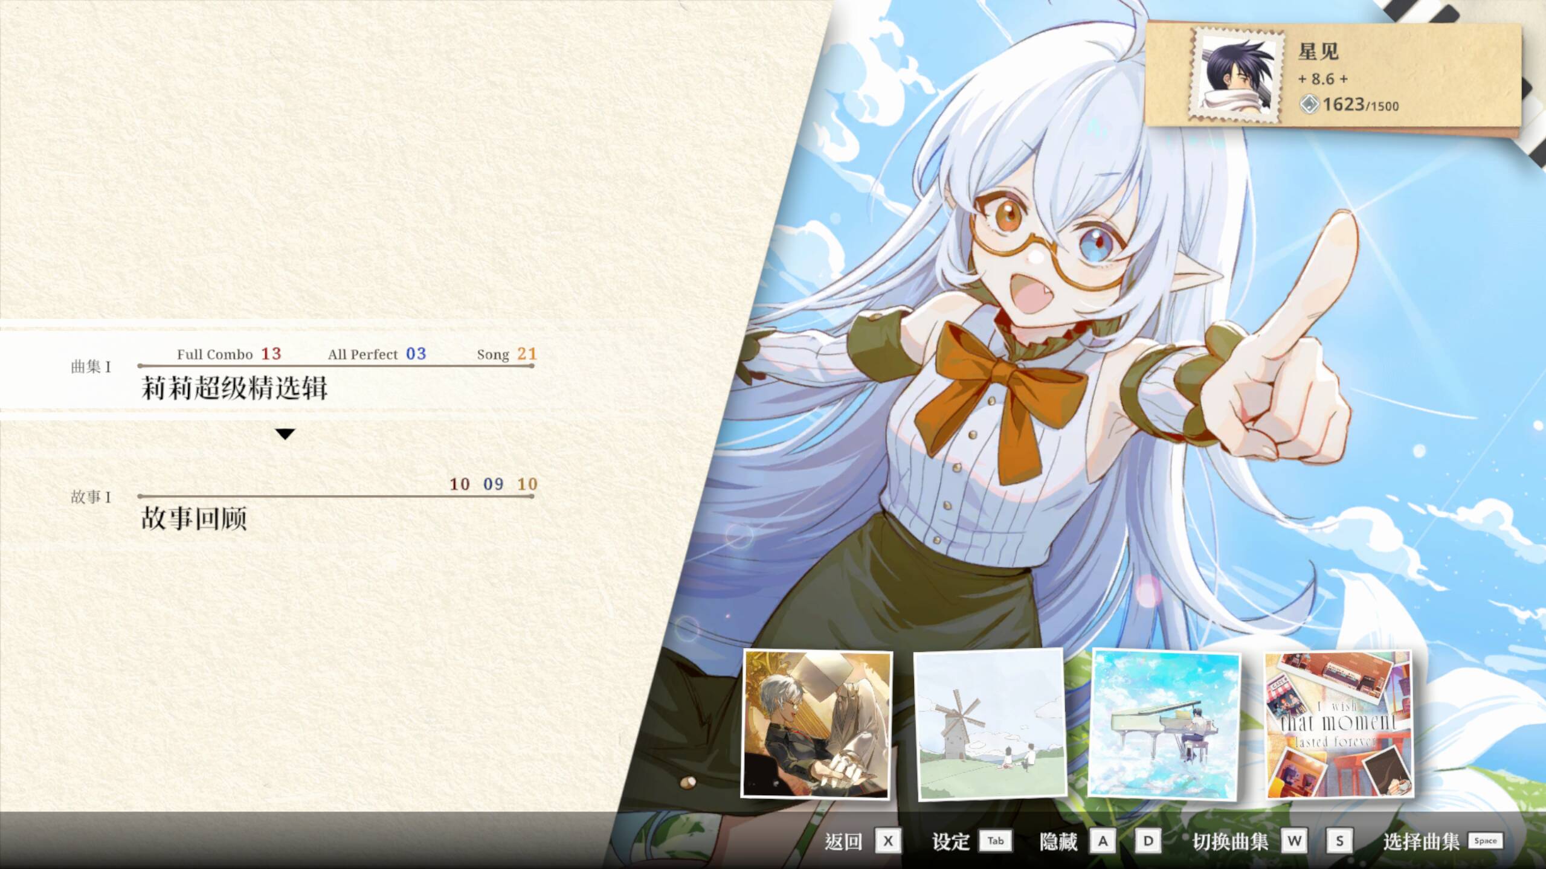Image resolution: width=1546 pixels, height=869 pixels.
Task: Click the currency amount 1623/1500
Action: coord(1361,104)
